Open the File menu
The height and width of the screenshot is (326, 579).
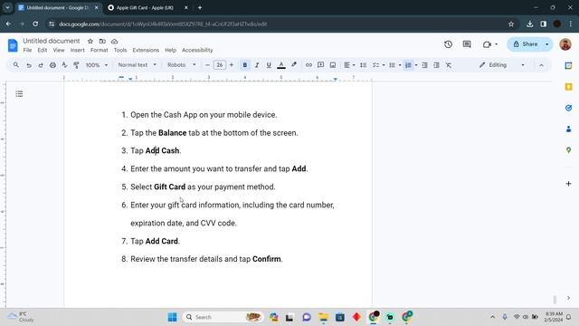click(x=27, y=50)
